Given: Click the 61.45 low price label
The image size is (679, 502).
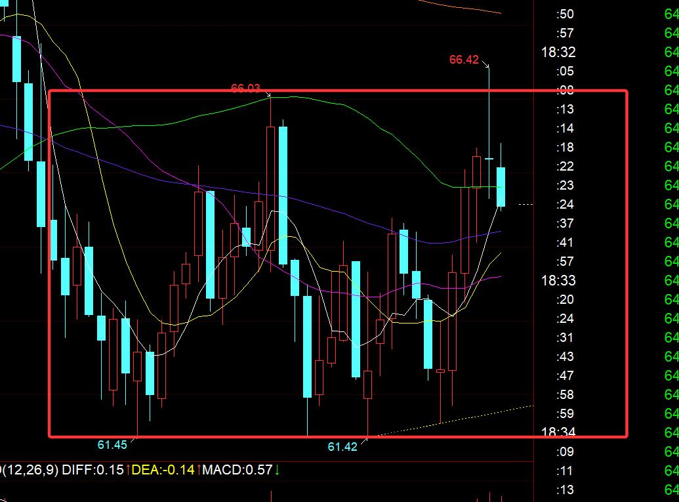Looking at the screenshot, I should 112,445.
